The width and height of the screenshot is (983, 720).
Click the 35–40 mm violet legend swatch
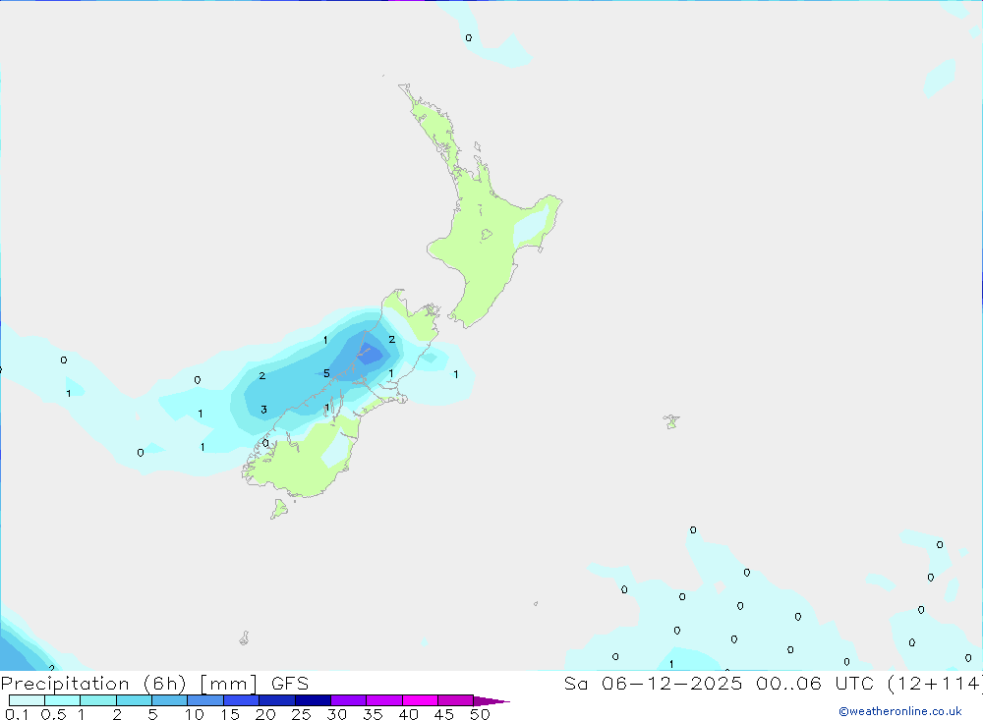384,700
